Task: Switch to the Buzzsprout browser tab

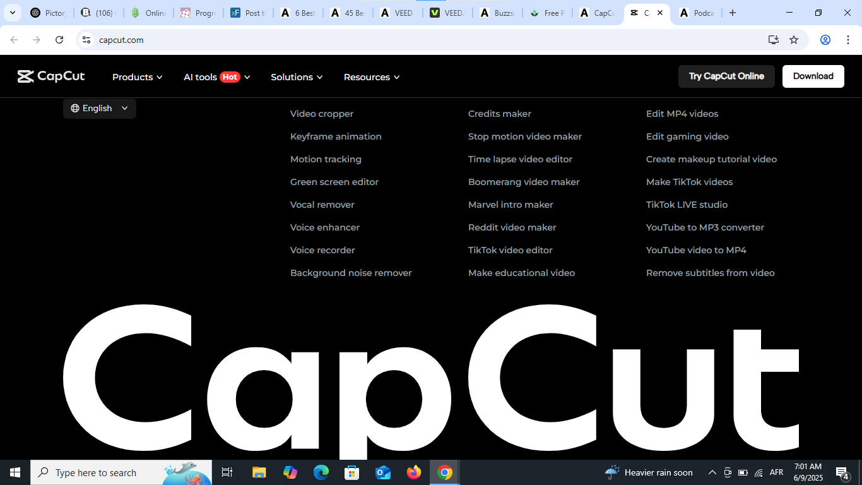Action: [x=497, y=13]
